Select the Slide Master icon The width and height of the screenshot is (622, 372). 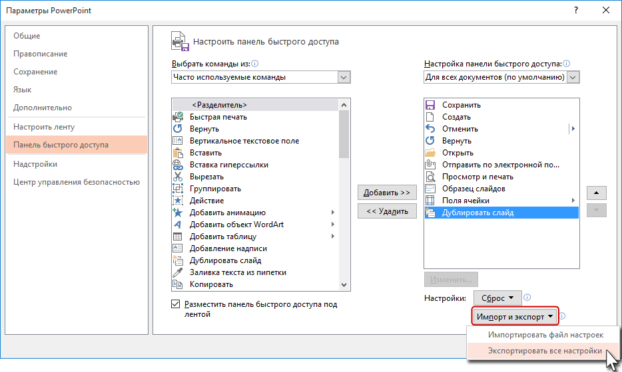pos(430,189)
